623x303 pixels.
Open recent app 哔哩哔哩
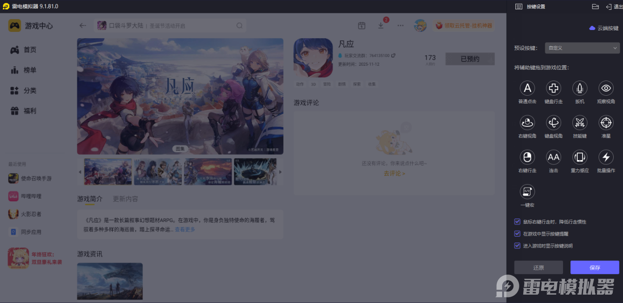[x=25, y=196]
